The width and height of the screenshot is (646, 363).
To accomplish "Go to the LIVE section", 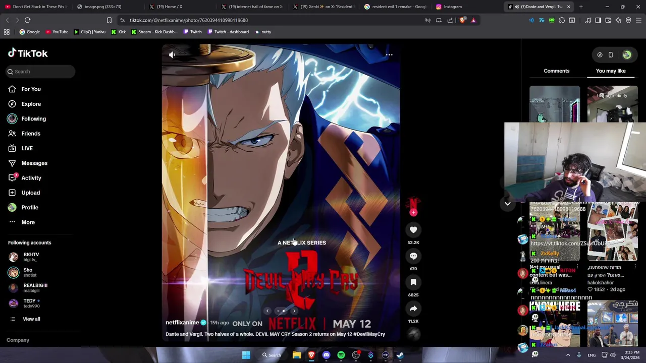I will click(x=27, y=148).
